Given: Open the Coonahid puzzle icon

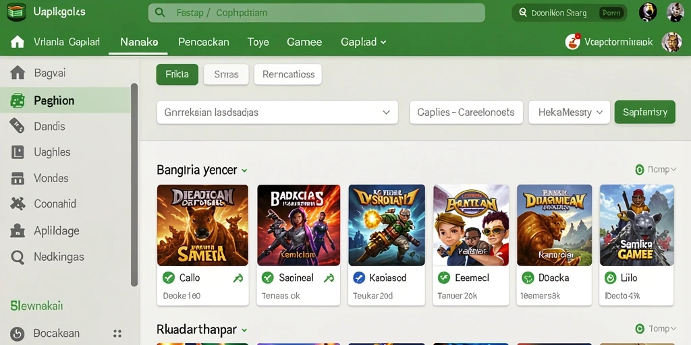Looking at the screenshot, I should [18, 203].
